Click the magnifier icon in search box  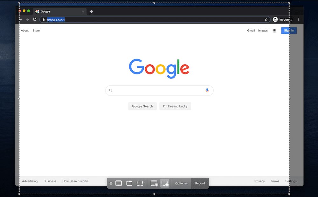pyautogui.click(x=111, y=90)
